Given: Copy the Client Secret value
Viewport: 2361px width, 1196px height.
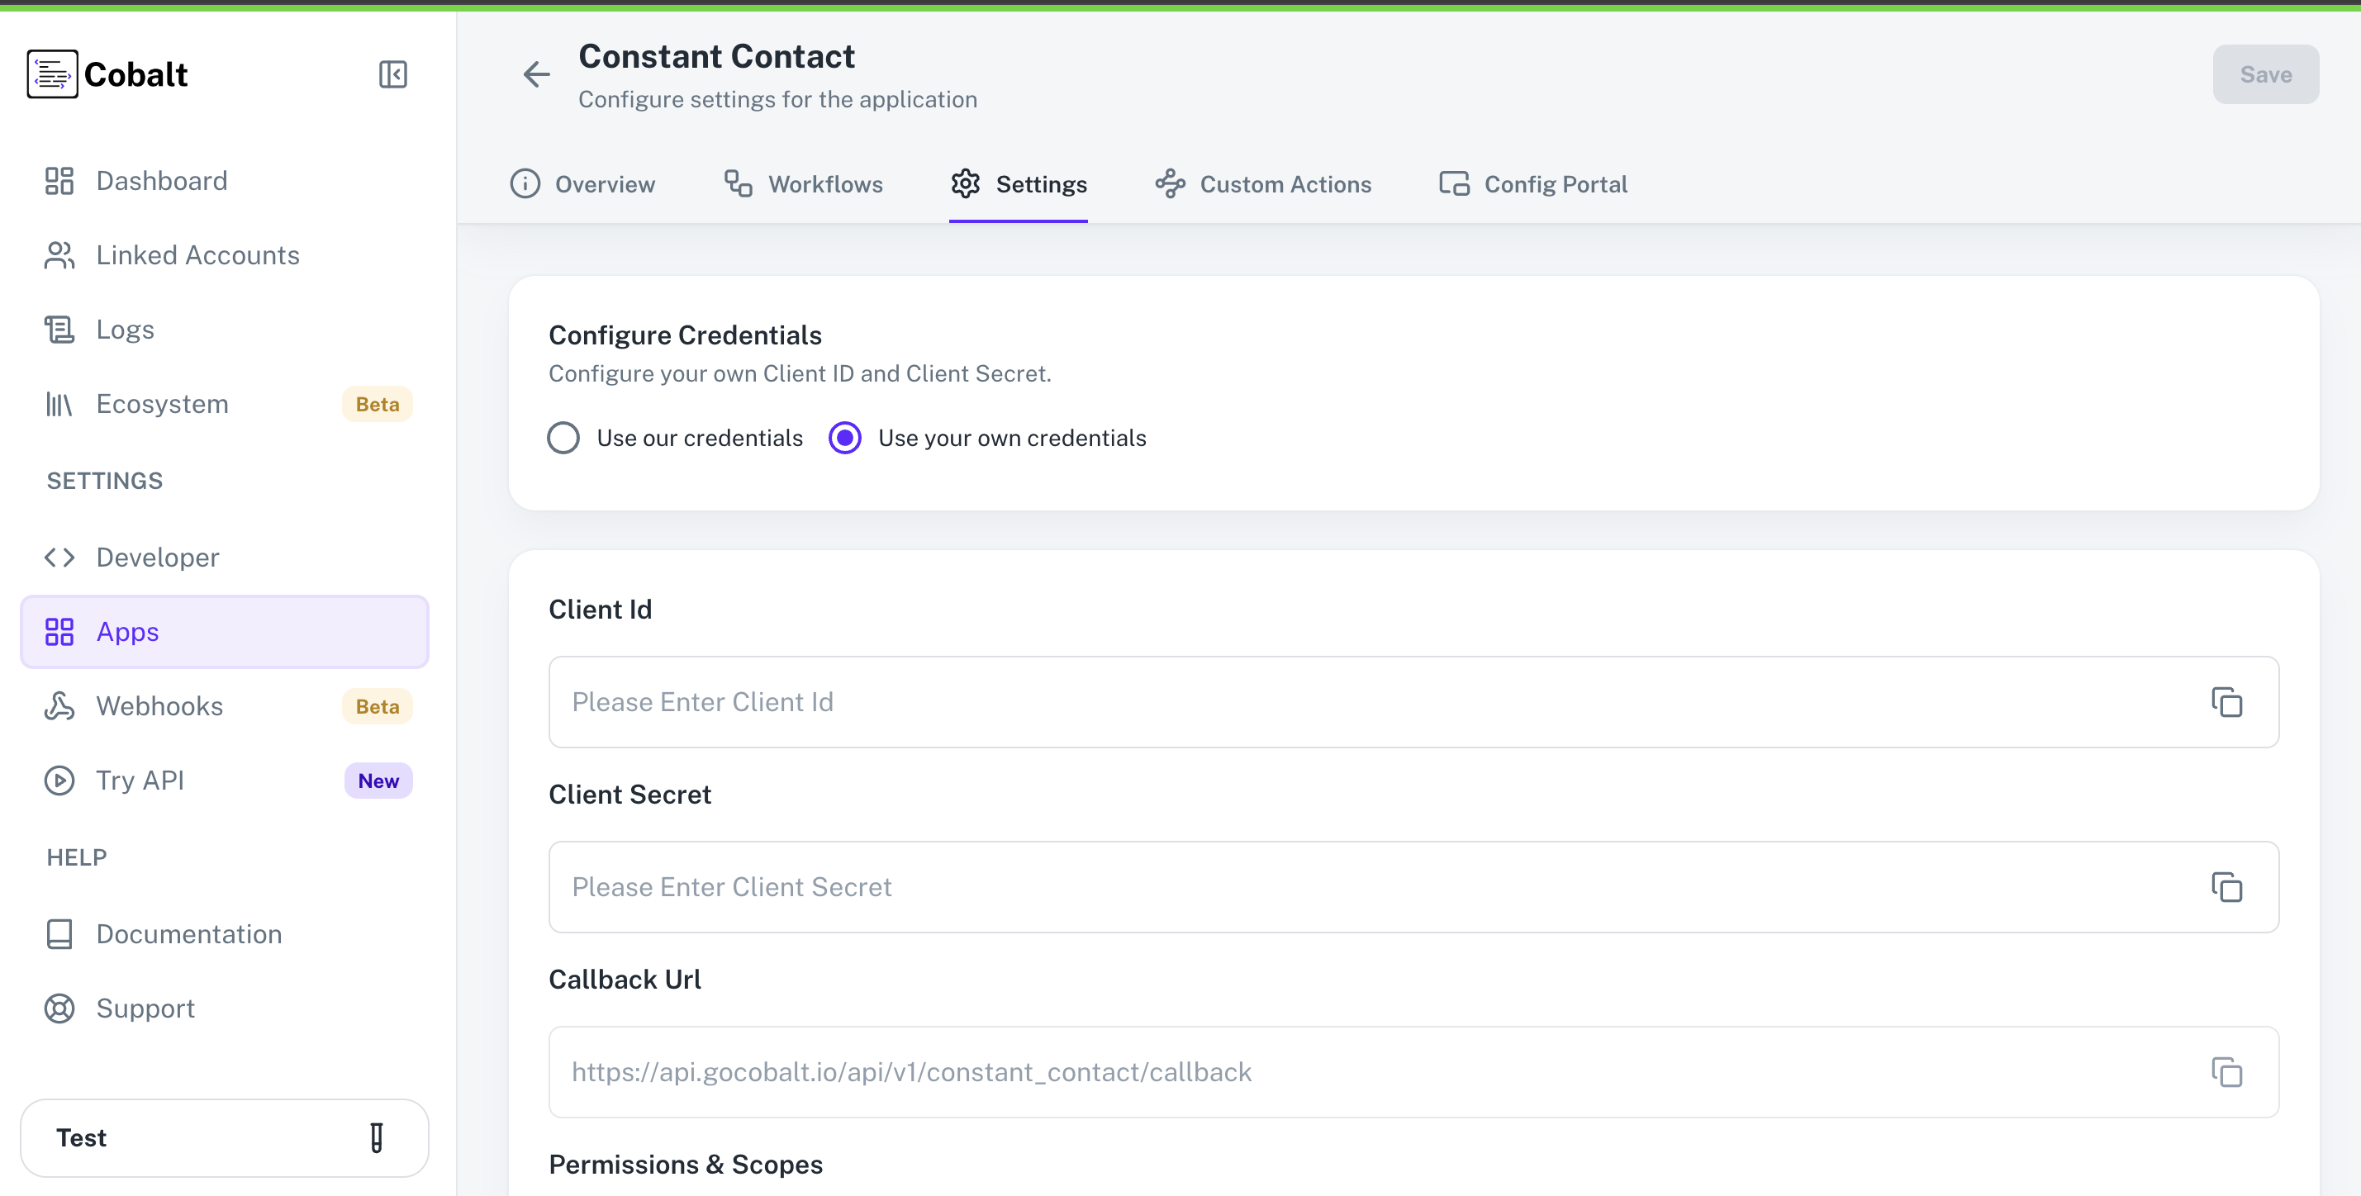Looking at the screenshot, I should point(2227,886).
